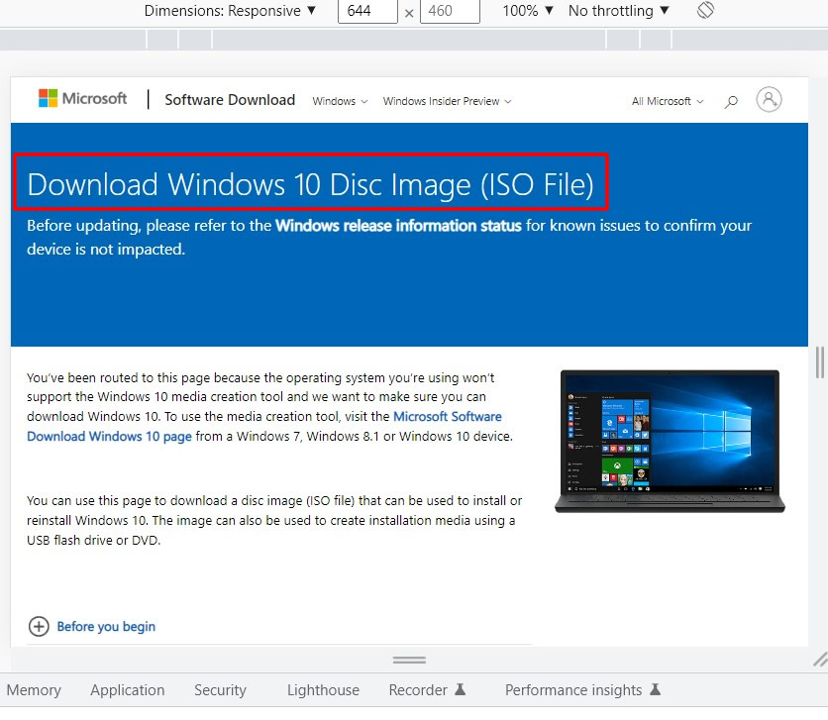The height and width of the screenshot is (720, 828).
Task: Open Microsoft Software Download Windows 10 page link
Action: click(264, 427)
